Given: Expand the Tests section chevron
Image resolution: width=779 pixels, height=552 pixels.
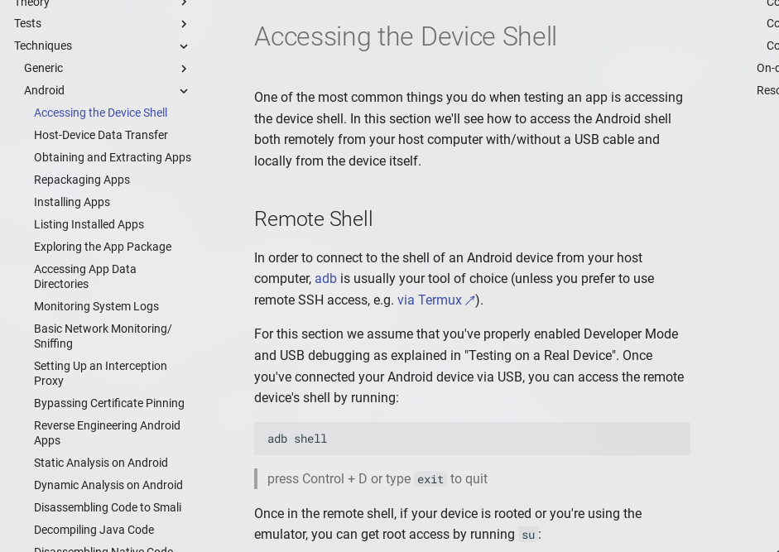Looking at the screenshot, I should click(184, 24).
